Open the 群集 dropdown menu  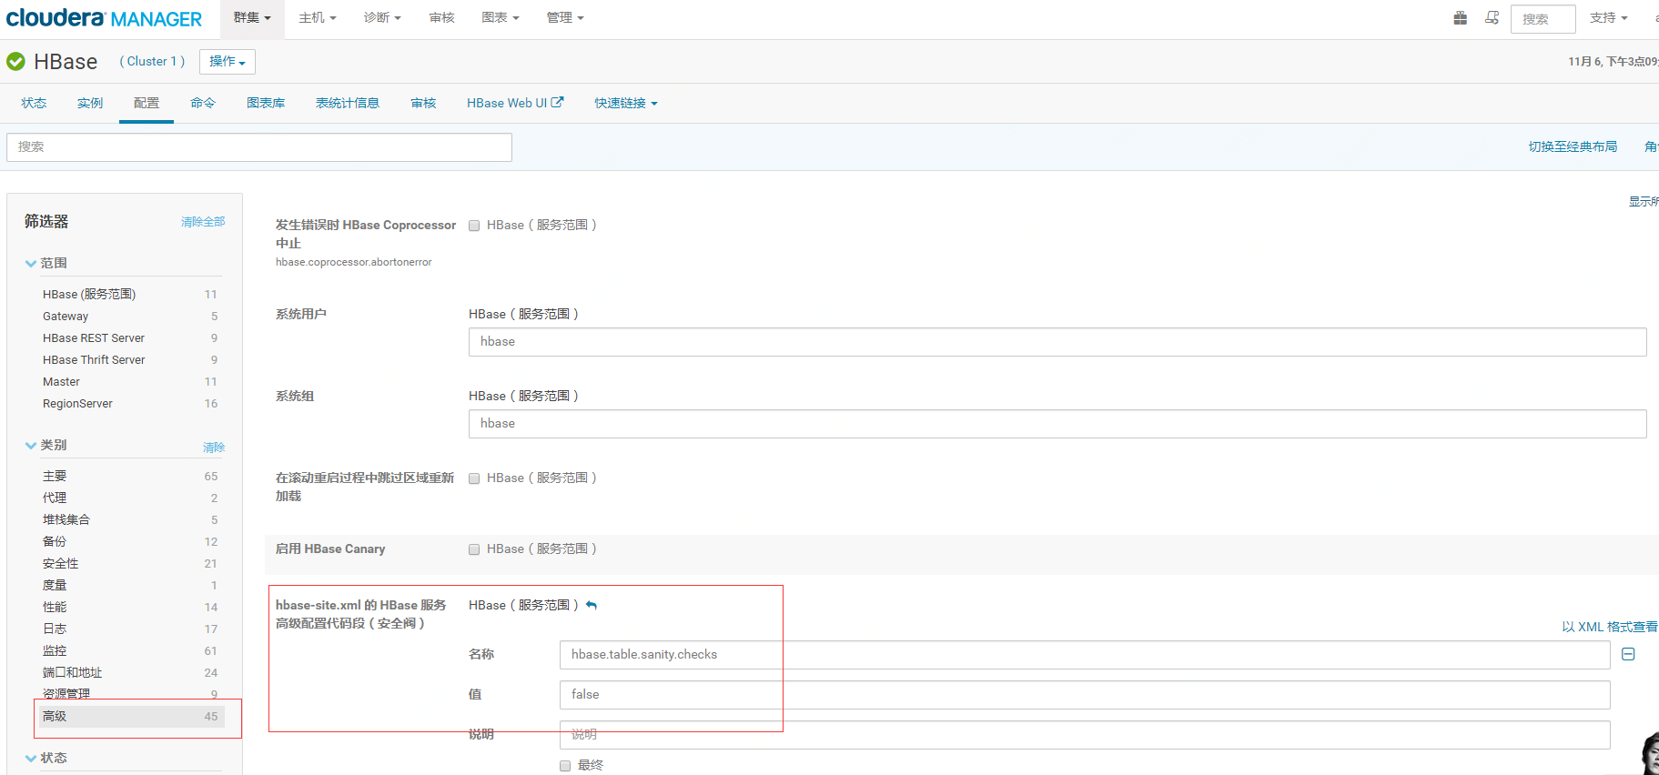[x=252, y=18]
